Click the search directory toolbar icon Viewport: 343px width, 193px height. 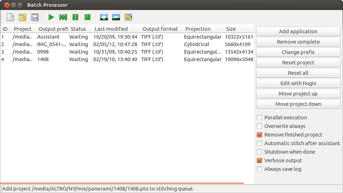128,17
